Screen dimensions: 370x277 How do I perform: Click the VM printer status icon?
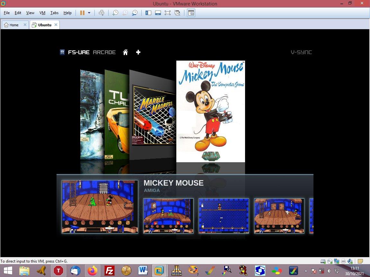[343, 261]
